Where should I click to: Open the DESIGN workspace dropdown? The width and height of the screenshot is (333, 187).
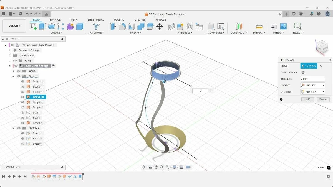[x=14, y=26]
